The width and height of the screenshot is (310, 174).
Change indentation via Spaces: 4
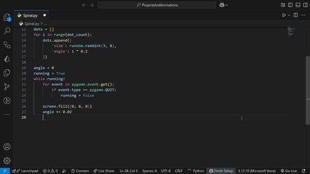(150, 171)
